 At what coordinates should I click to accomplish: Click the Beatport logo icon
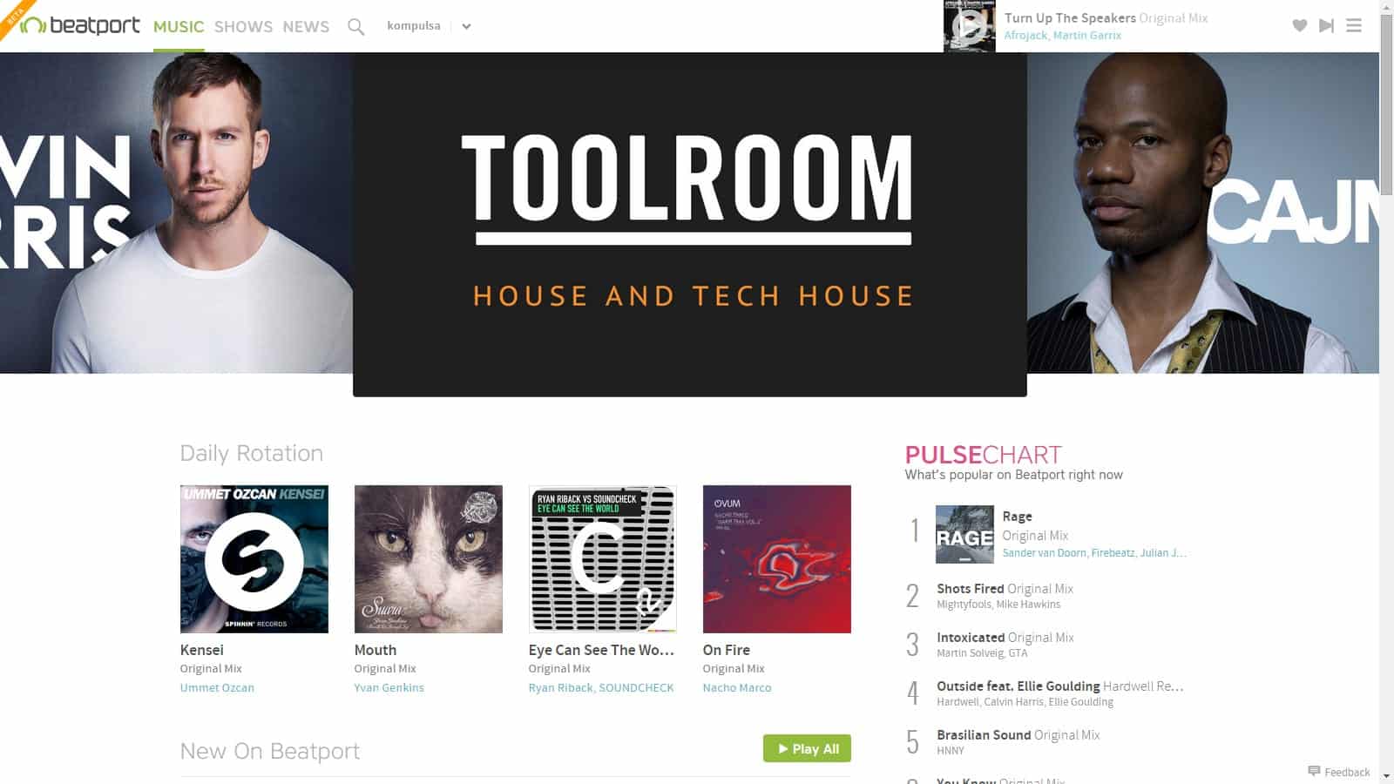tap(32, 25)
